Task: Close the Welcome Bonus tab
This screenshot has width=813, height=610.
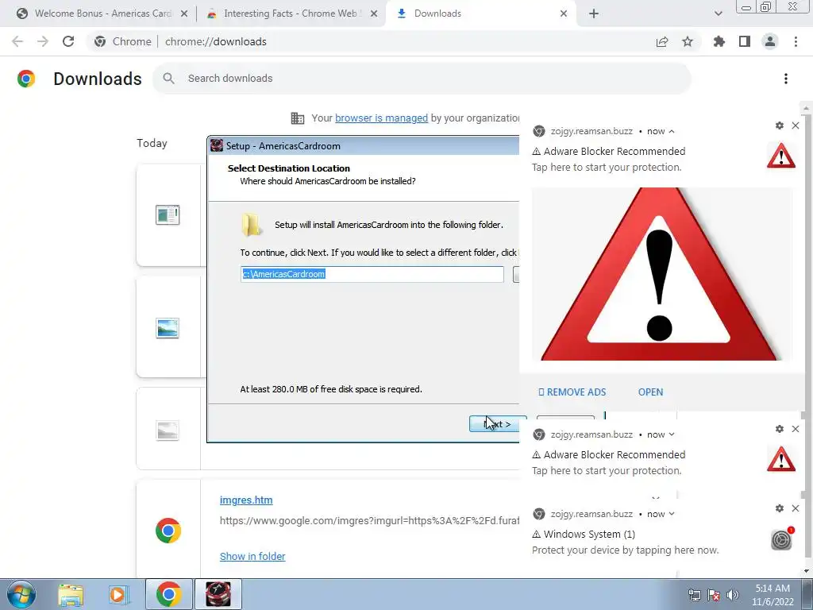Action: [x=183, y=14]
